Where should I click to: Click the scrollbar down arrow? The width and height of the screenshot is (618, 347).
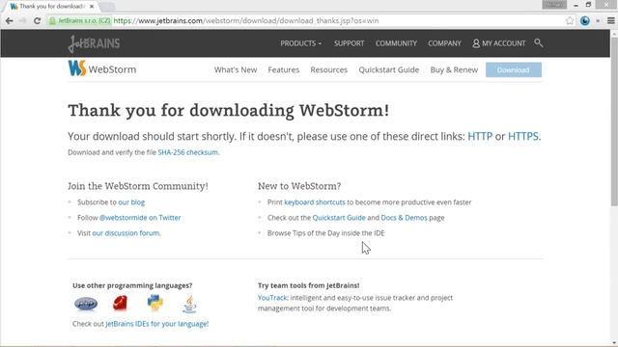[614, 343]
